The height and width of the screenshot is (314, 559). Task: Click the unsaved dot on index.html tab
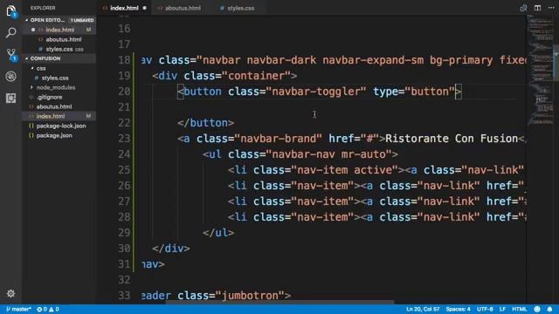tap(145, 8)
